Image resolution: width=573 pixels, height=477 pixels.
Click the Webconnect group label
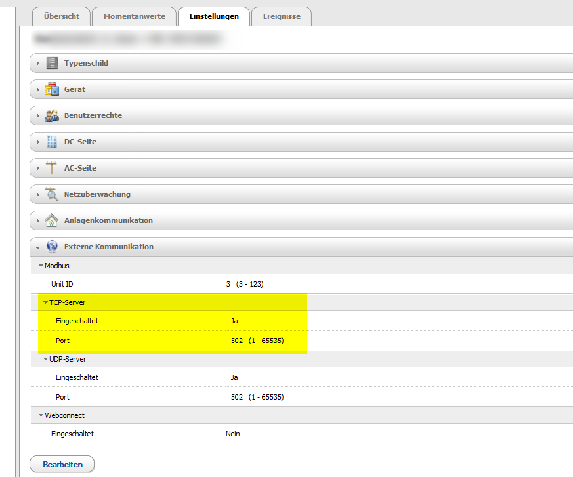pyautogui.click(x=64, y=415)
